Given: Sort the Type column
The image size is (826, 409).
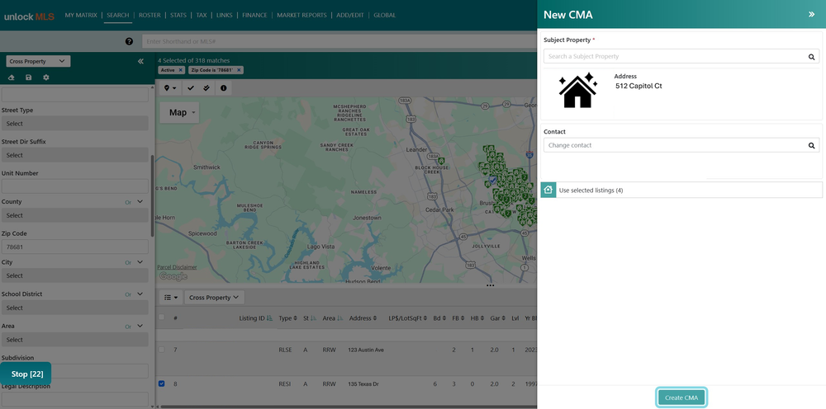Looking at the screenshot, I should (x=295, y=318).
